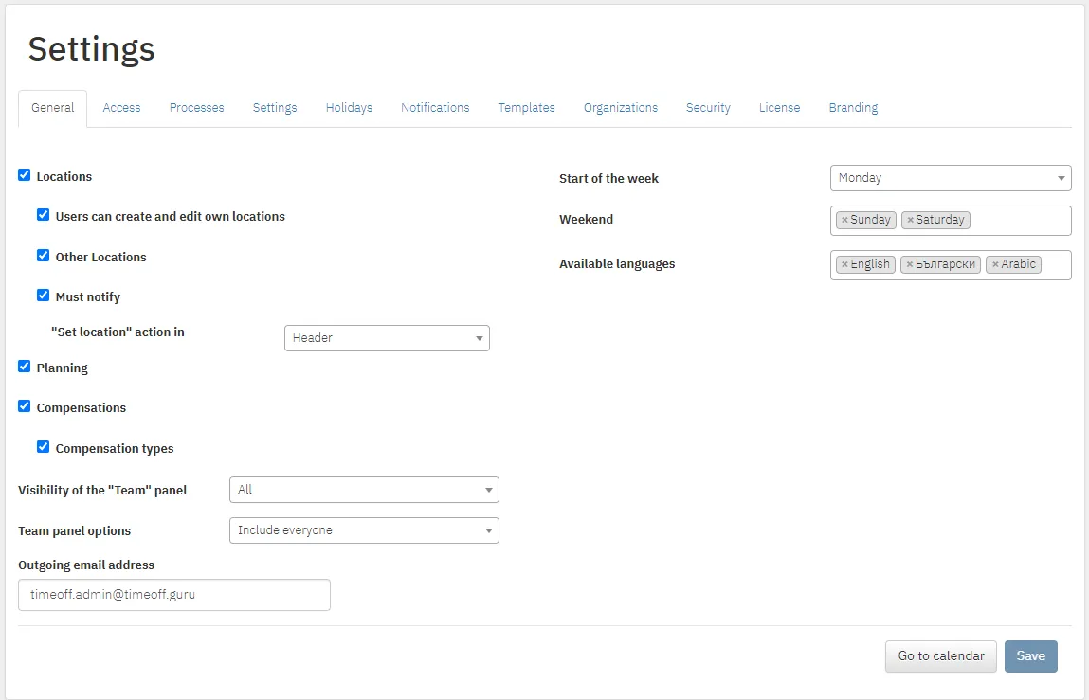The image size is (1089, 700).
Task: Remove Български from available languages
Action: (x=909, y=264)
